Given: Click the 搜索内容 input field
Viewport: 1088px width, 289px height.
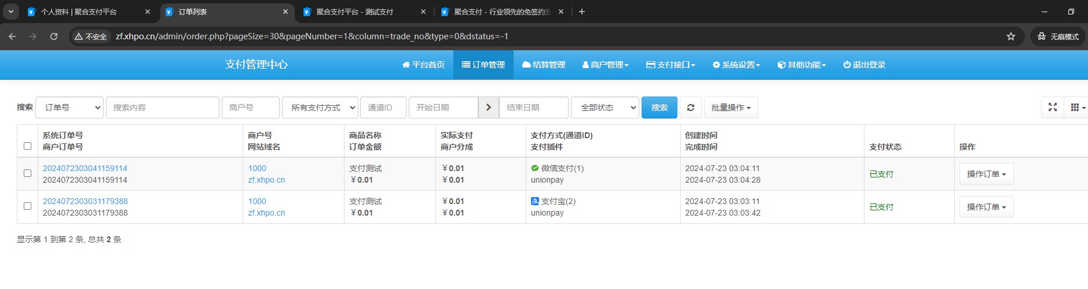Looking at the screenshot, I should 162,108.
